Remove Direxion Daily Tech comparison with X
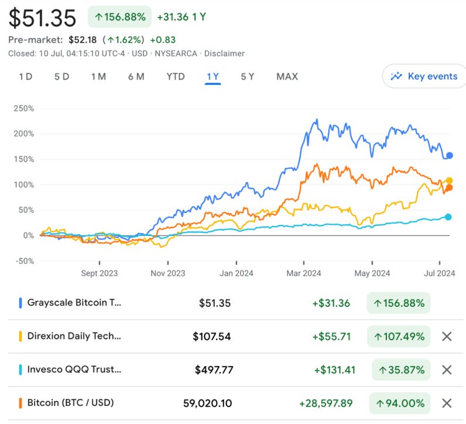466x424 pixels. click(447, 337)
